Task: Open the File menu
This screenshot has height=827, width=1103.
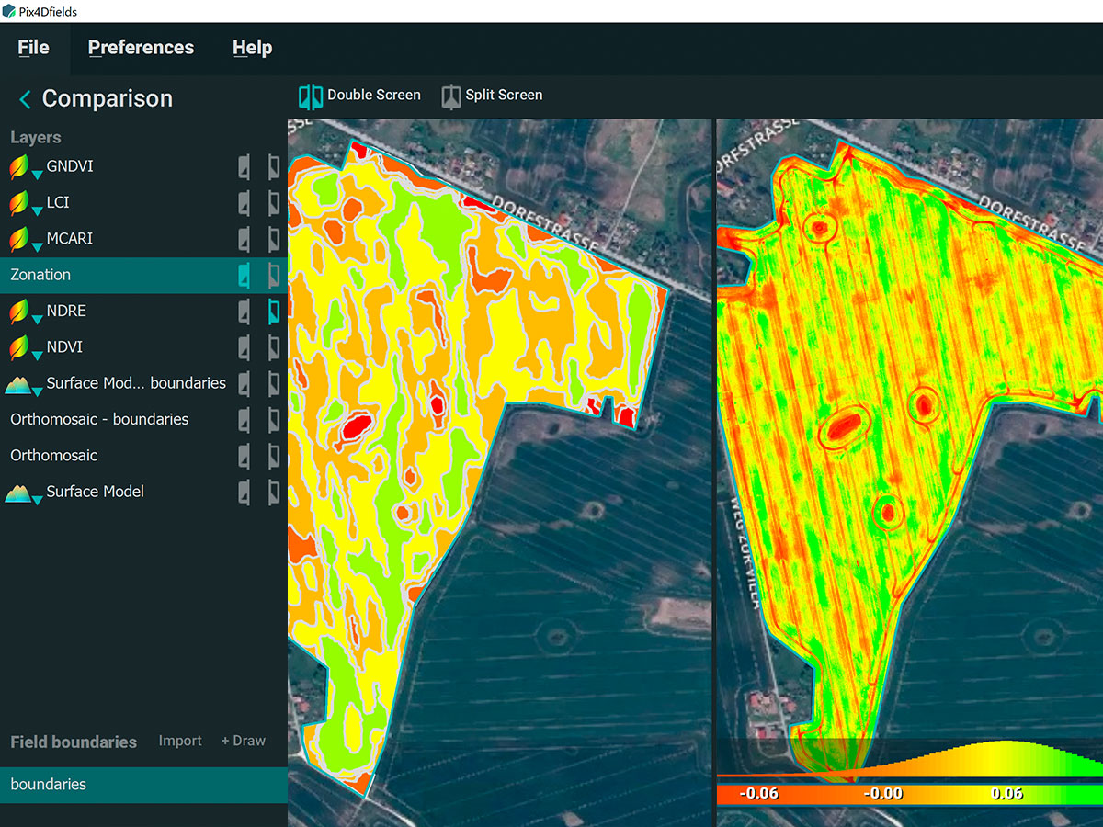Action: click(x=34, y=48)
